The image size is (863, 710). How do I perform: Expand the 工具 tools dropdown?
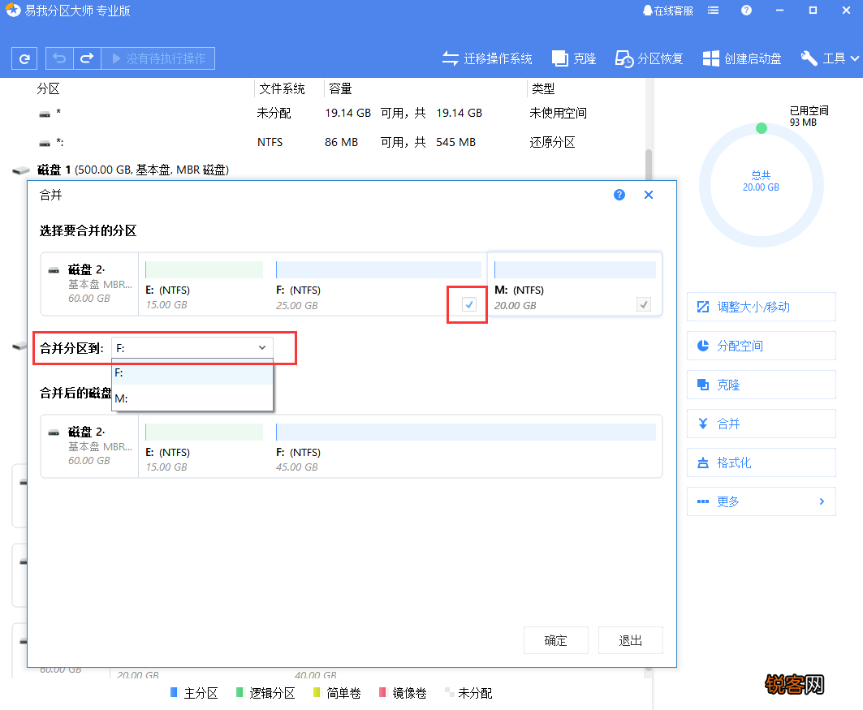coord(830,58)
